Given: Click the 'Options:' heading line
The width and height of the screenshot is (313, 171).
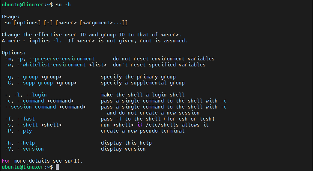Looking at the screenshot, I should coord(13,53).
